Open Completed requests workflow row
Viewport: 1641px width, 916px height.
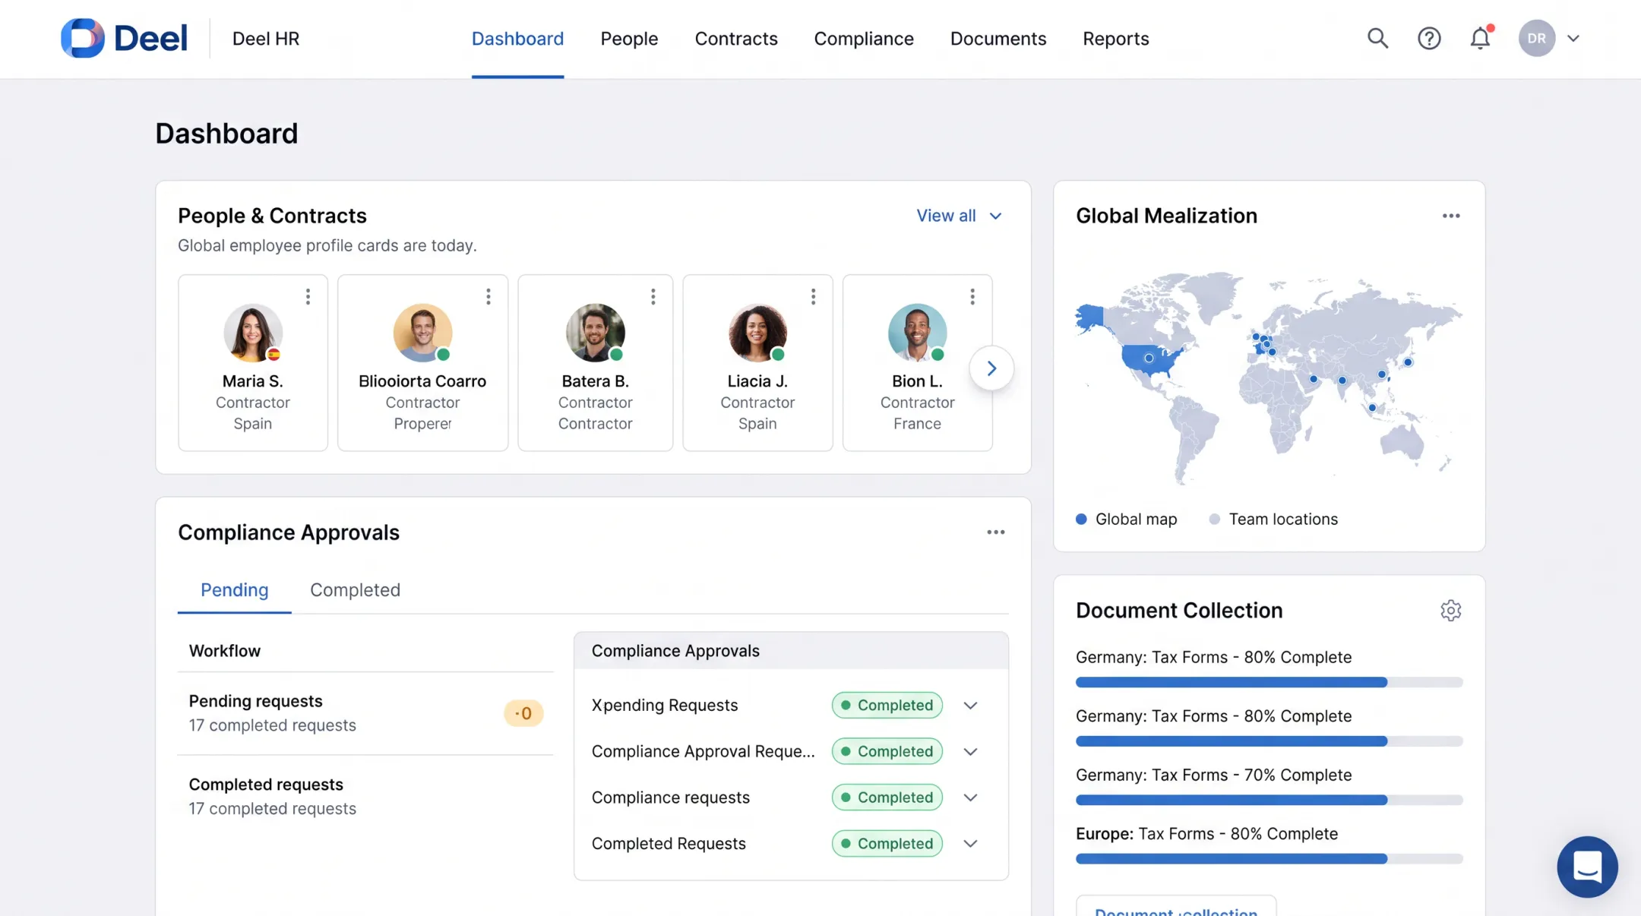pyautogui.click(x=365, y=797)
